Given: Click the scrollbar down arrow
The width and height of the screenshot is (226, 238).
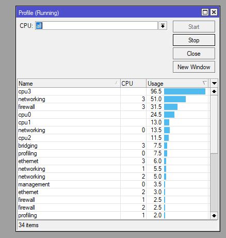Looking at the screenshot, I should (214, 216).
